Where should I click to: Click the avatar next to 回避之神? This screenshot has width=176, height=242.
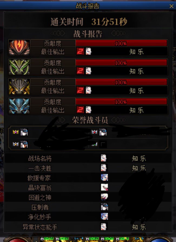104,197
